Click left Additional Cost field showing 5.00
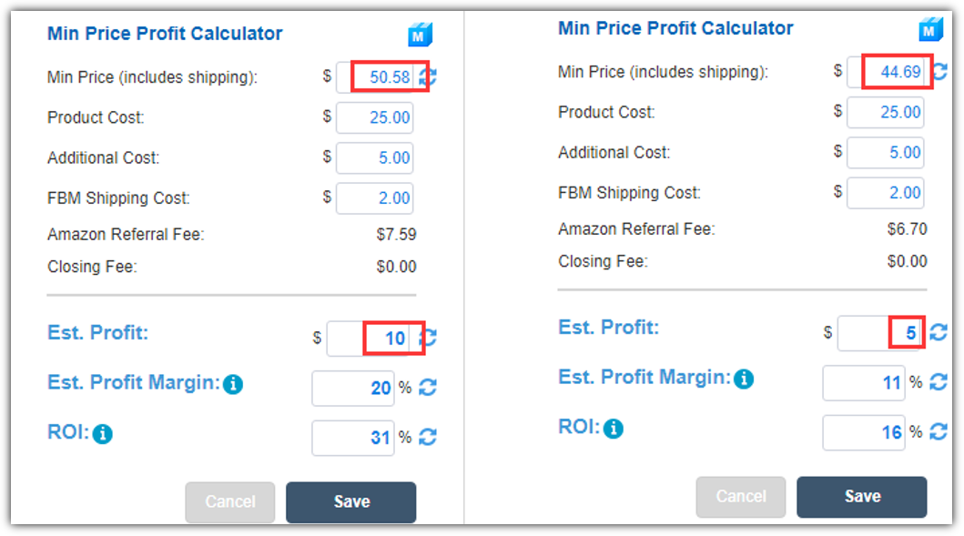 (x=374, y=158)
